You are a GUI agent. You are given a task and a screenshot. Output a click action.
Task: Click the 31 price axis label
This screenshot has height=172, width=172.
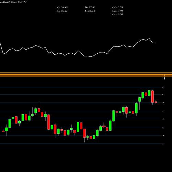pos(163,144)
